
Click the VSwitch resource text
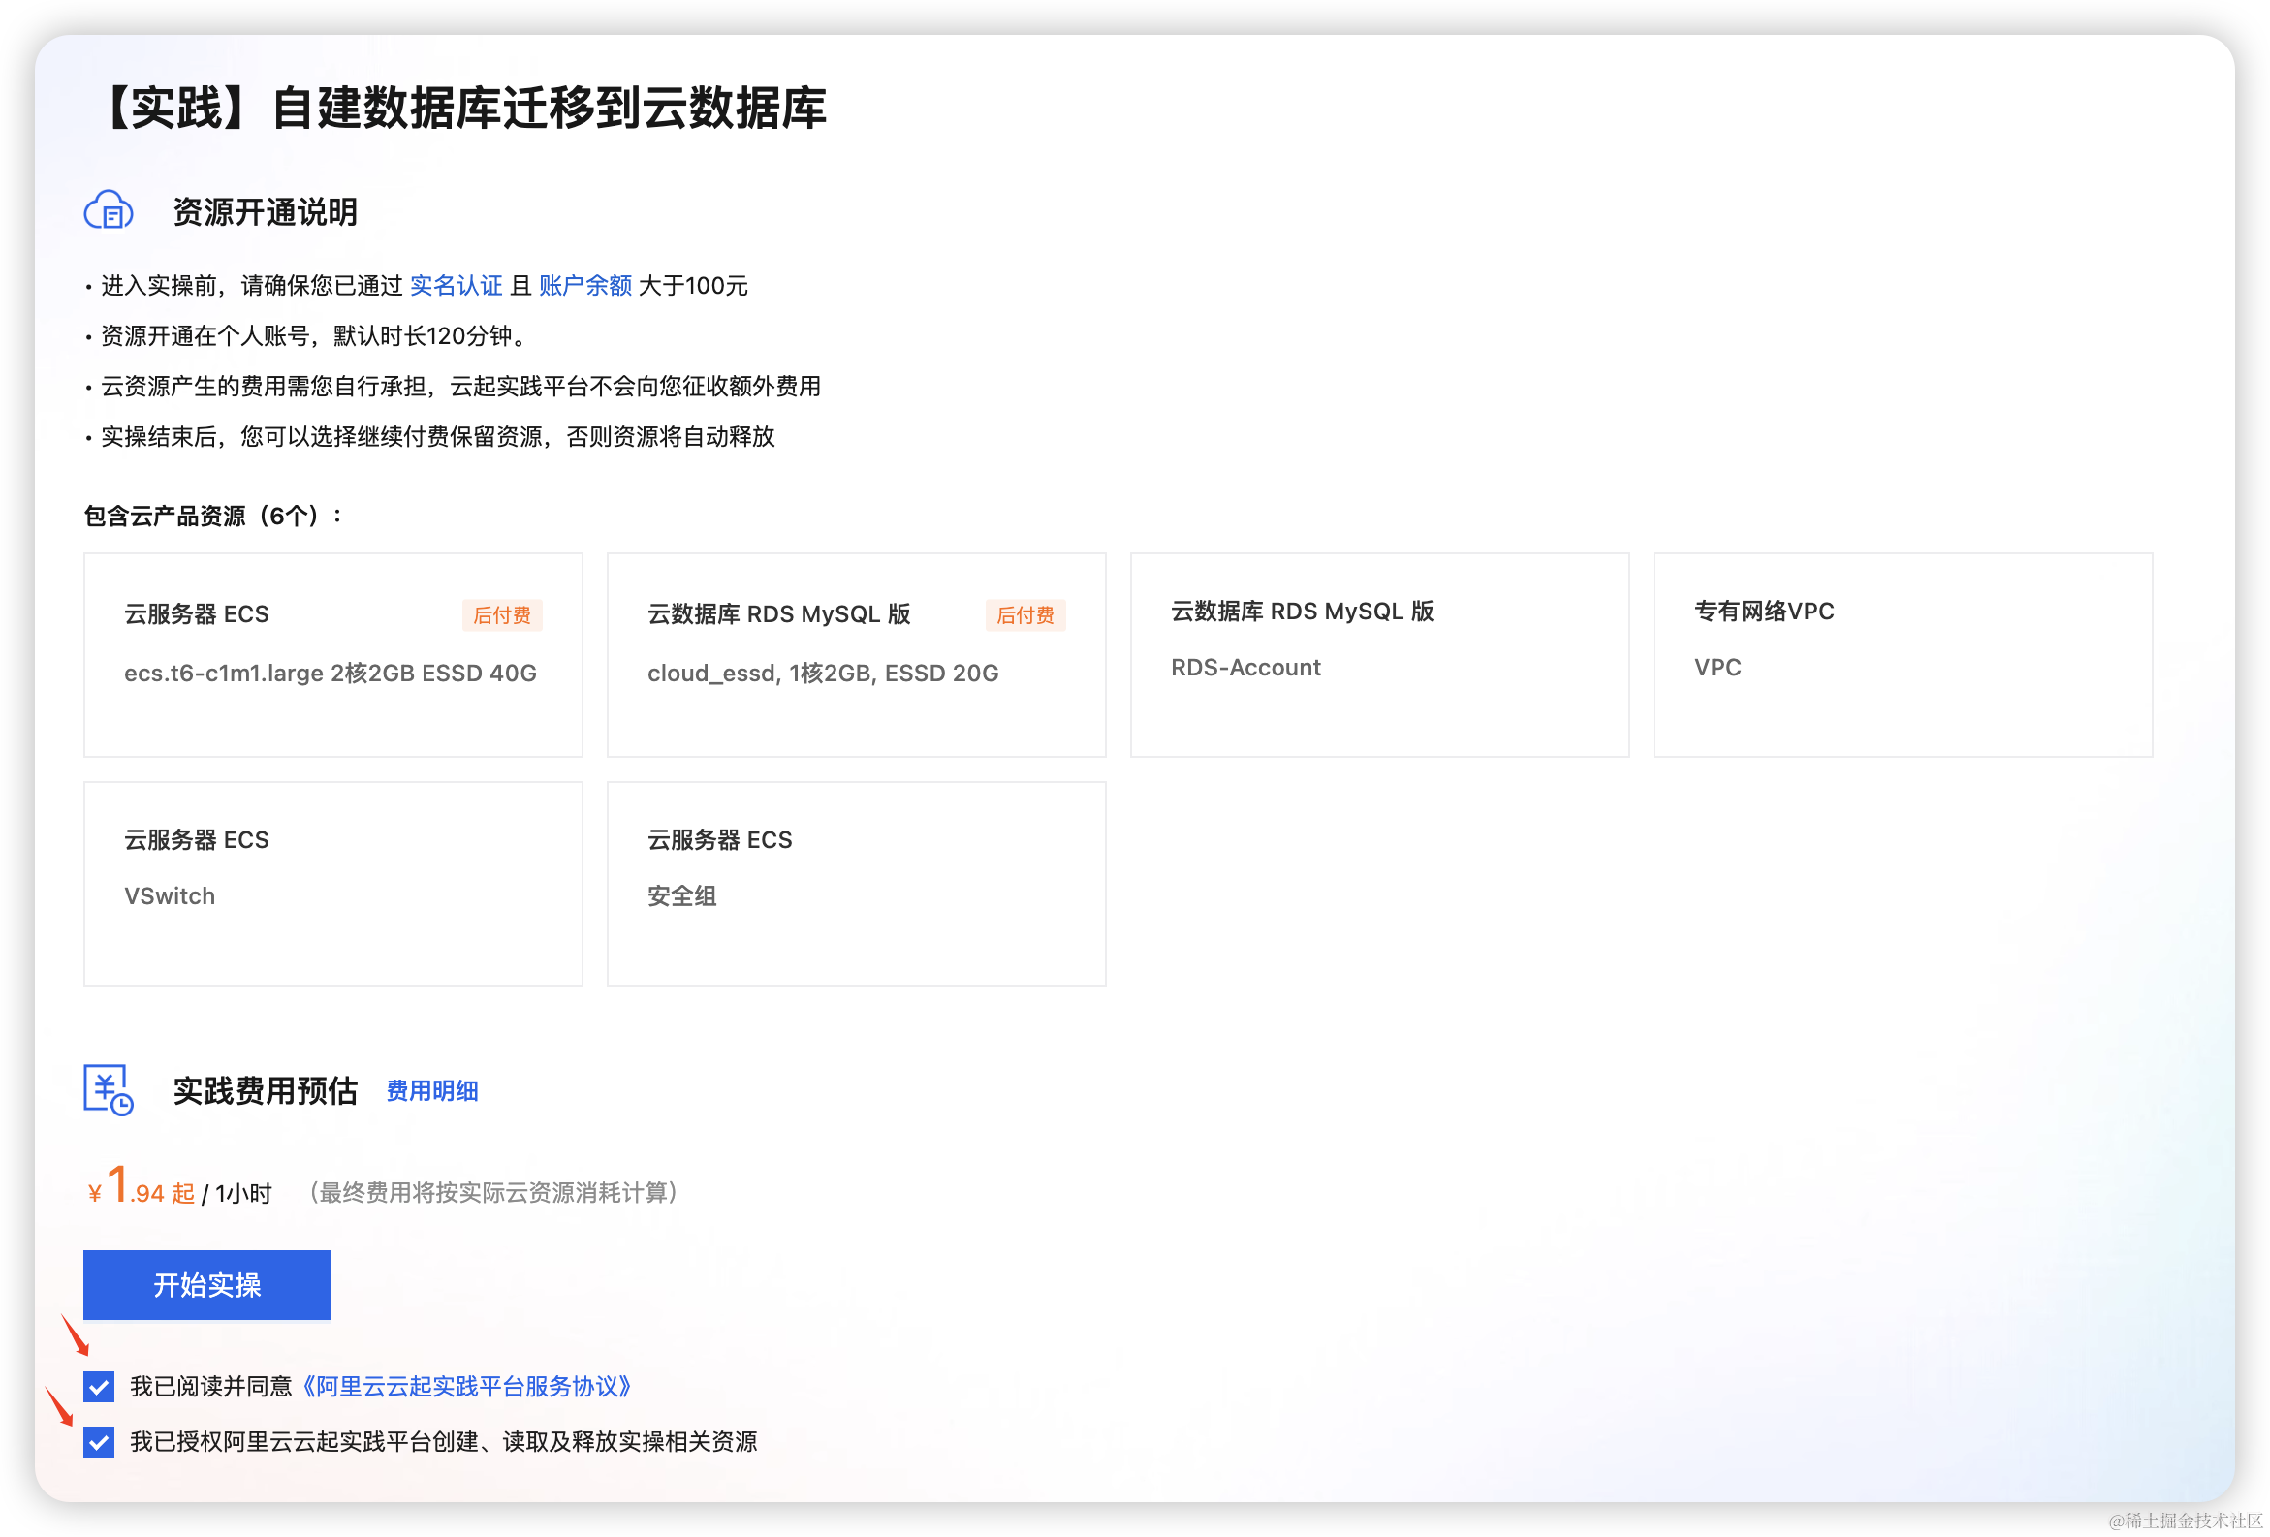[169, 895]
